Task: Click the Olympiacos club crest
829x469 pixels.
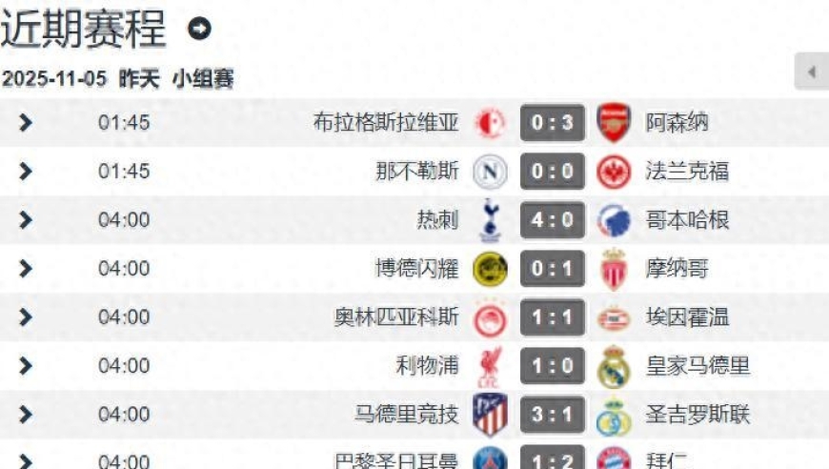Action: tap(490, 317)
